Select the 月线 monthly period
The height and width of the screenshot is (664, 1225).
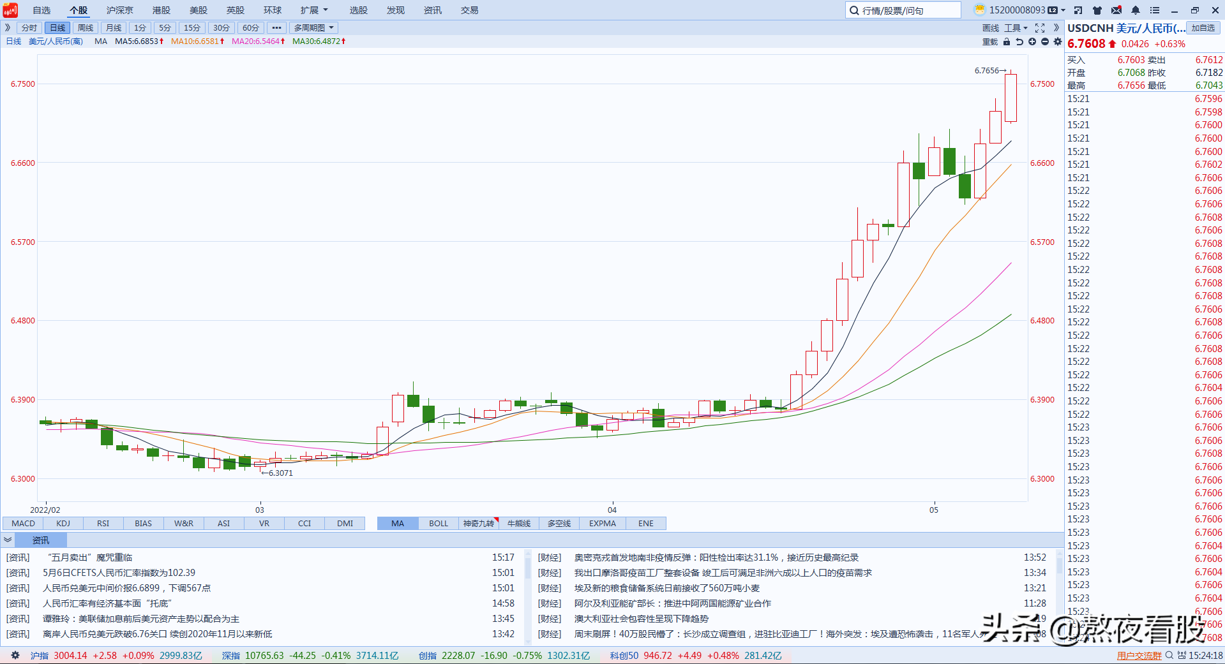pos(114,28)
